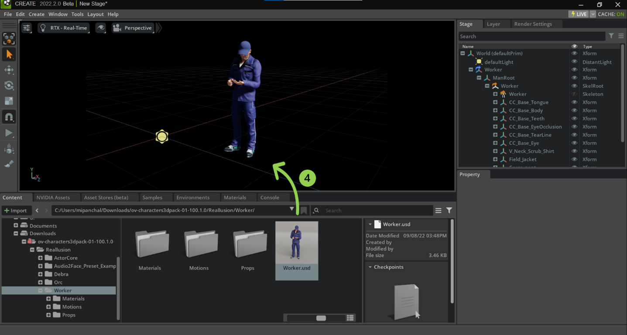This screenshot has width=627, height=335.
Task: Click the Stage panel filter funnel icon
Action: 611,36
